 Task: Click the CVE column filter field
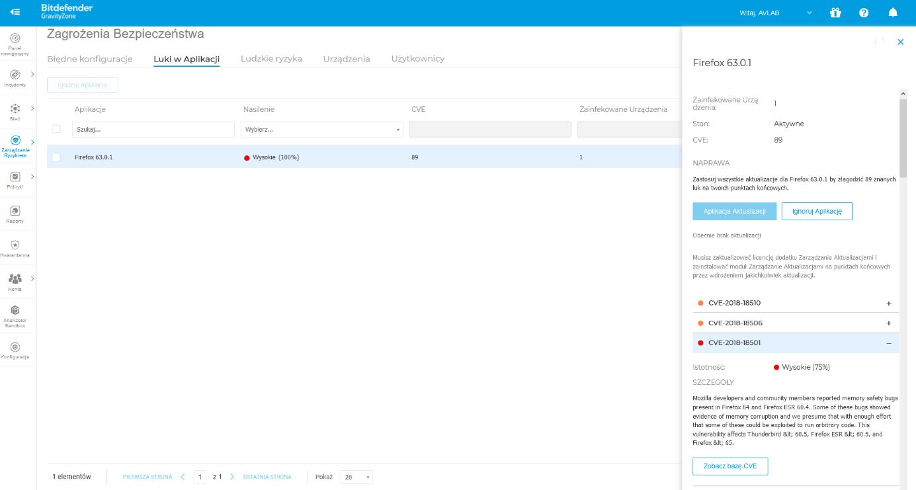tap(490, 130)
